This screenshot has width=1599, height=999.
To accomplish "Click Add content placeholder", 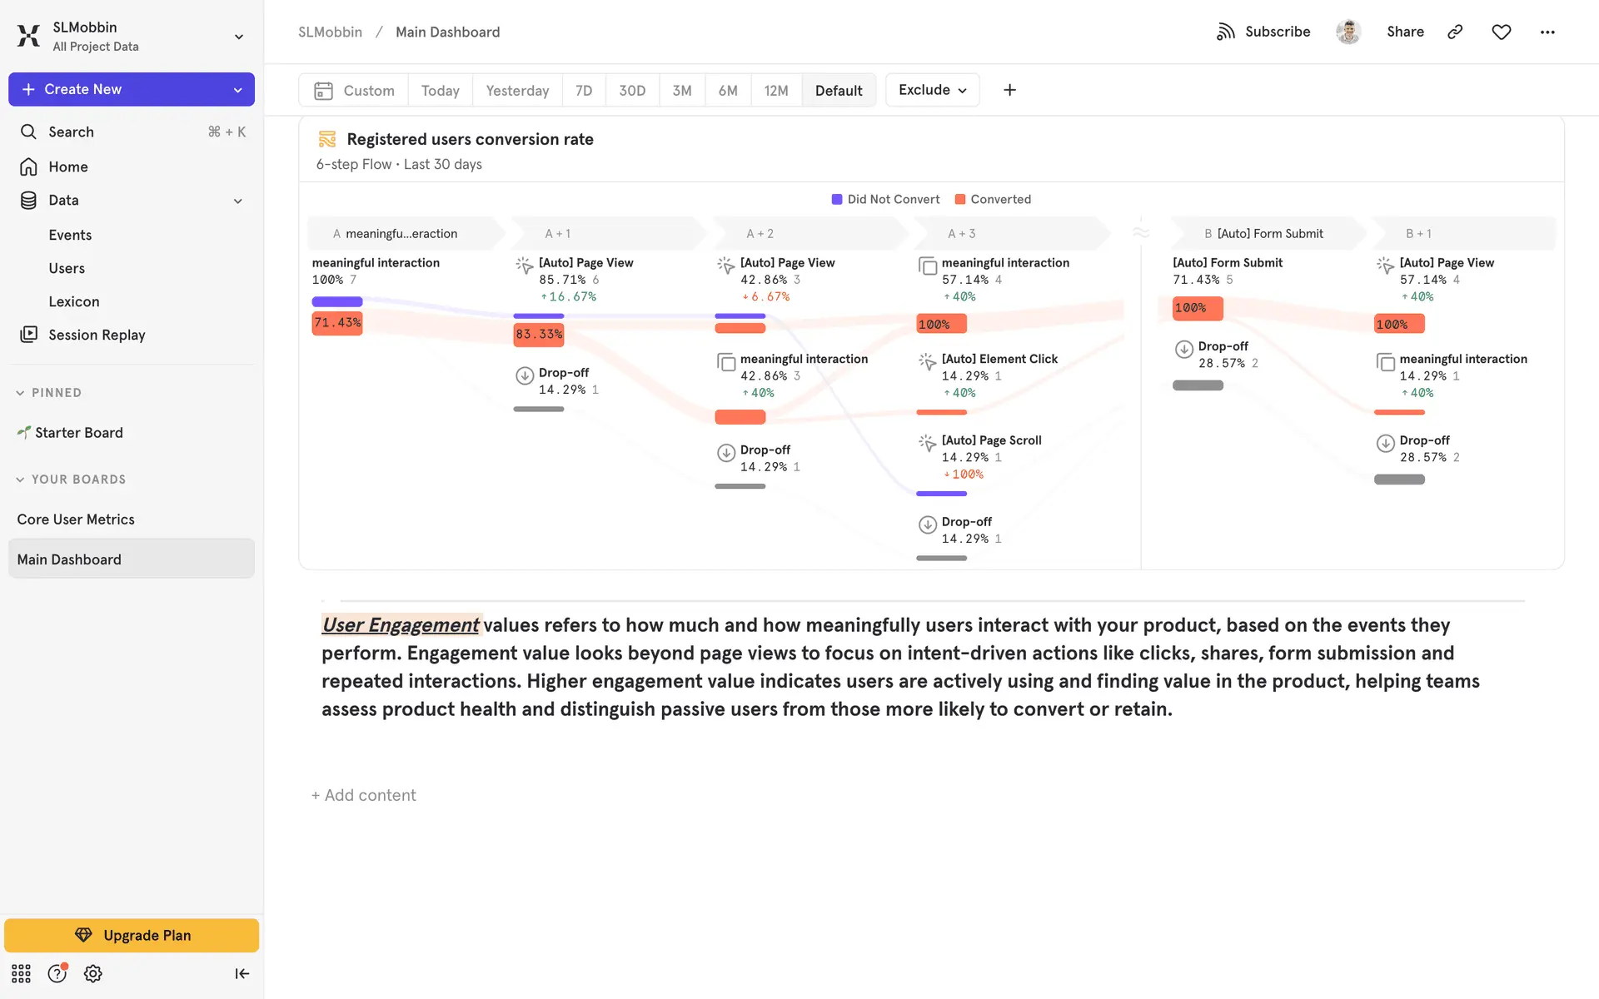I will (x=364, y=795).
